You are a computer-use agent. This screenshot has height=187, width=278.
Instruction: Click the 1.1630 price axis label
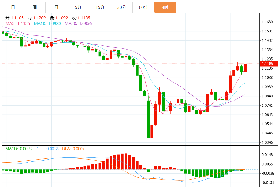(x=267, y=22)
